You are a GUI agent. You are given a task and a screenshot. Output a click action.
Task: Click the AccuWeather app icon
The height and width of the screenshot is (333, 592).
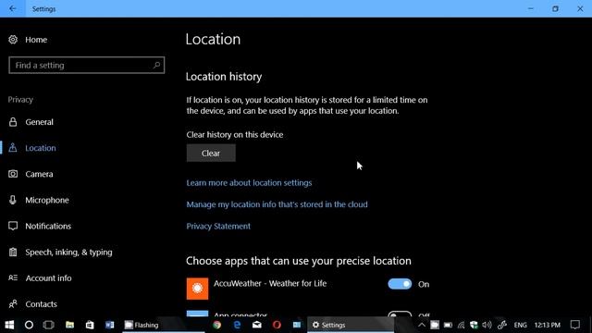point(197,289)
